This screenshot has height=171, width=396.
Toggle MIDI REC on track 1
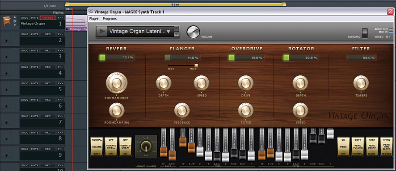[48, 18]
